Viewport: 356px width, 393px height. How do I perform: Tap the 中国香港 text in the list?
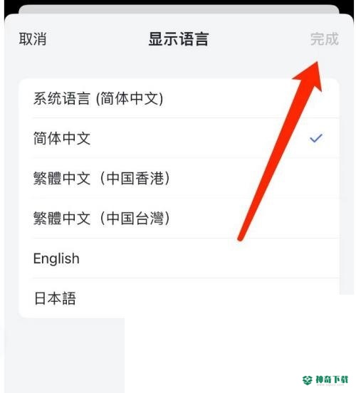point(135,178)
